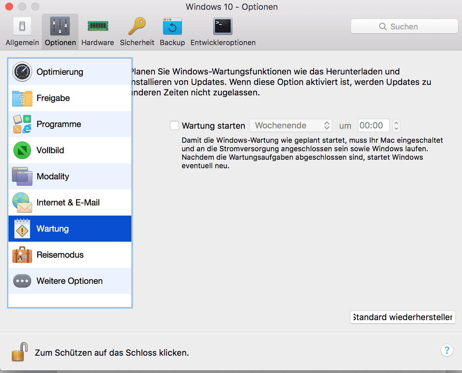Select Wartung in the sidebar list
Image resolution: width=462 pixels, height=373 pixels.
(70, 229)
